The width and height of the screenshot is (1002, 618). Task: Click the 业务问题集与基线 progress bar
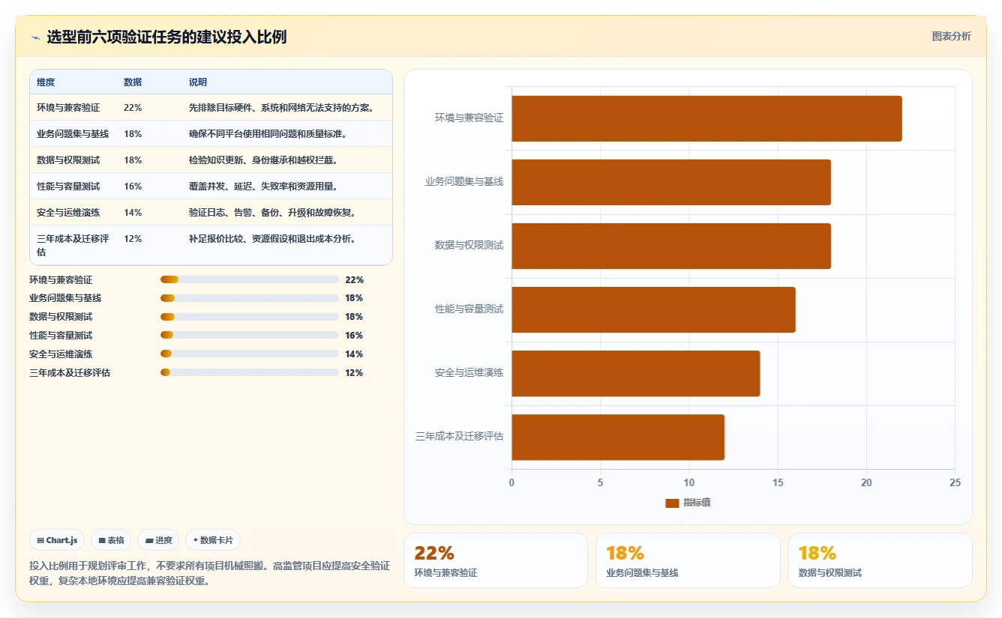[250, 298]
